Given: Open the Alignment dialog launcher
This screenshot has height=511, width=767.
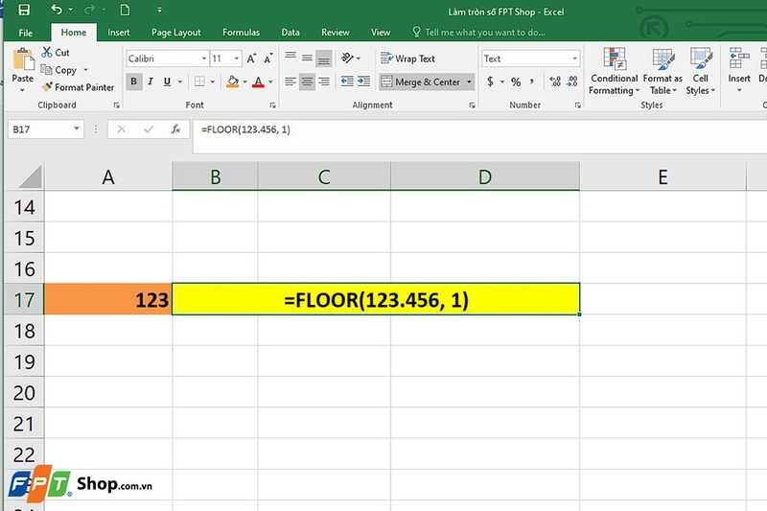Looking at the screenshot, I should coord(472,105).
